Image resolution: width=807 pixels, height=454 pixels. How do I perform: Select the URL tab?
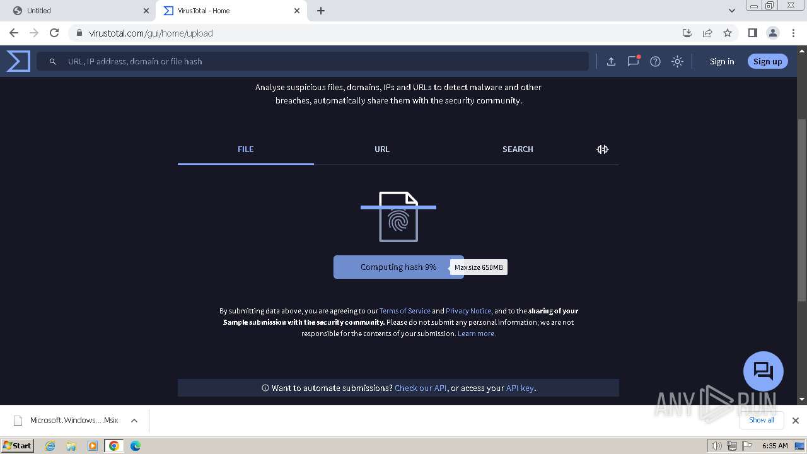coord(382,149)
